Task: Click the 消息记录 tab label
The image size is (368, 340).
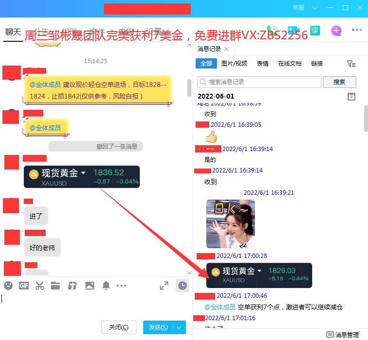Action: 209,49
